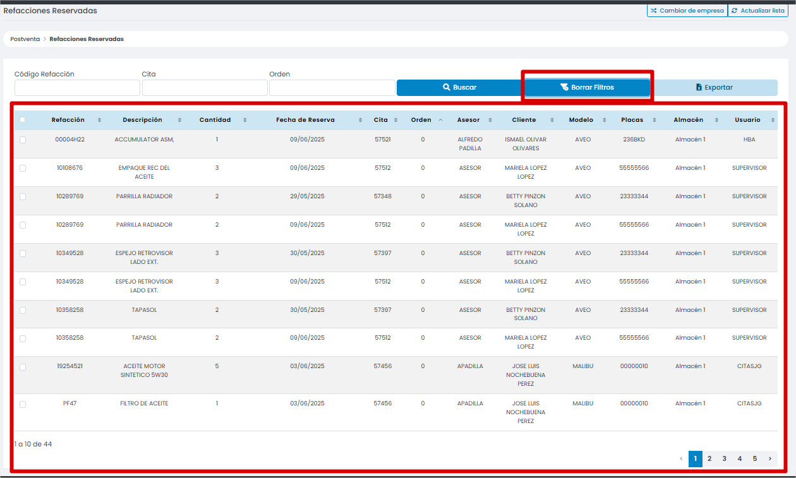Click next page chevron in pagination
796x478 pixels.
[x=770, y=459]
